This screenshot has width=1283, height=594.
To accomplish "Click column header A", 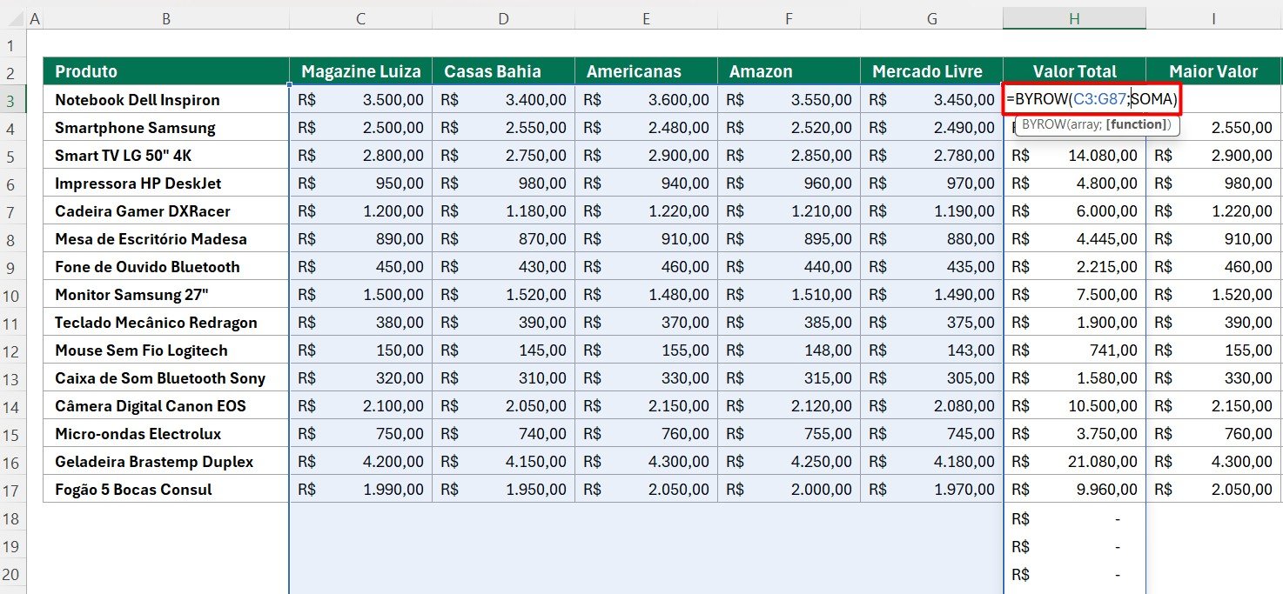I will click(35, 18).
